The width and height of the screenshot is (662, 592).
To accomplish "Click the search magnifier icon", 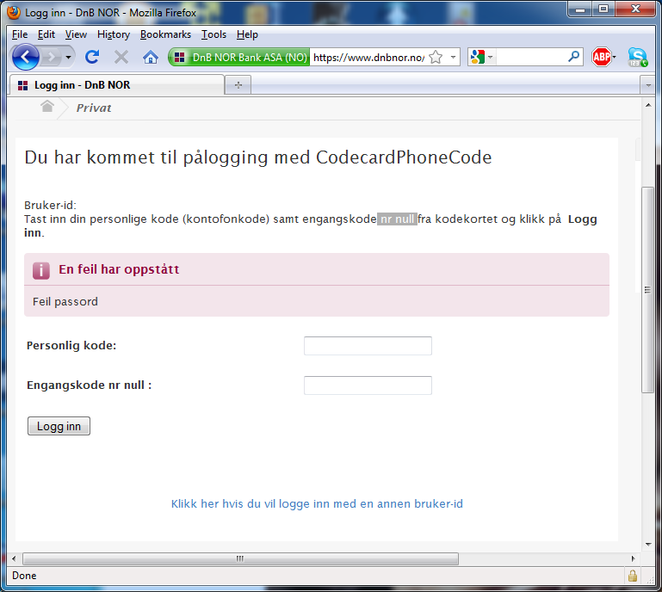I will (573, 57).
